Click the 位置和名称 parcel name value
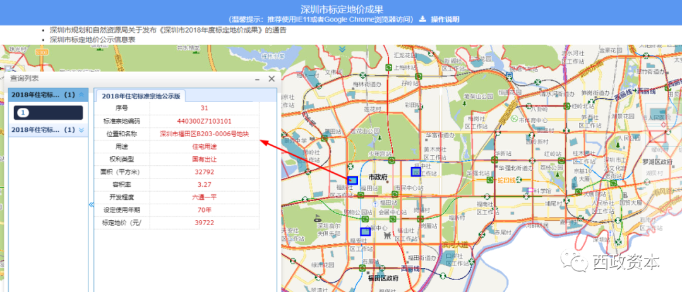 (x=204, y=134)
